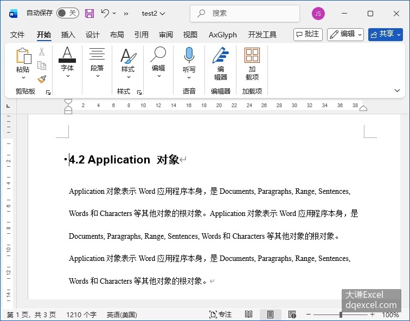Open the 编辑 mode dropdown
410x321 pixels.
tap(345, 35)
